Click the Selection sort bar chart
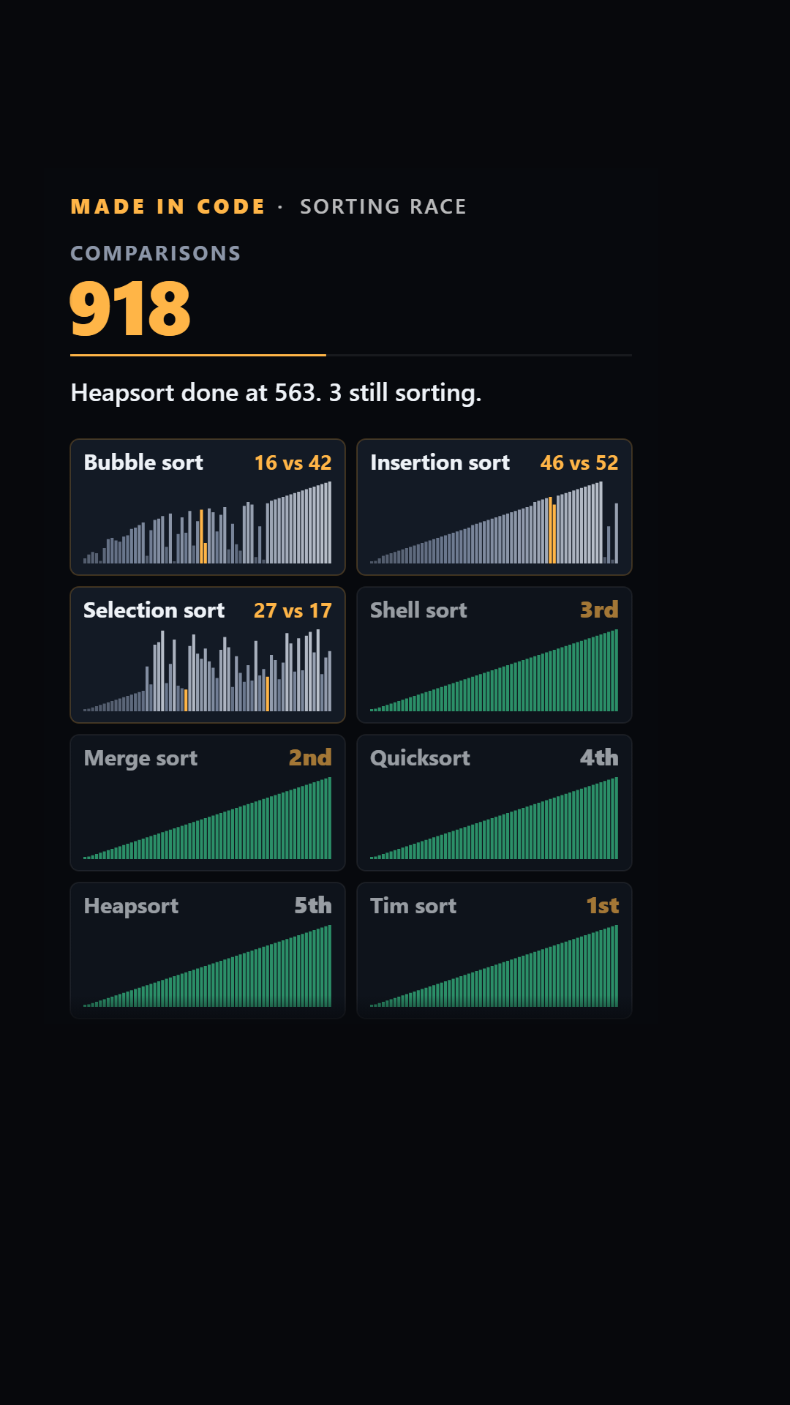The width and height of the screenshot is (790, 1405). [208, 670]
